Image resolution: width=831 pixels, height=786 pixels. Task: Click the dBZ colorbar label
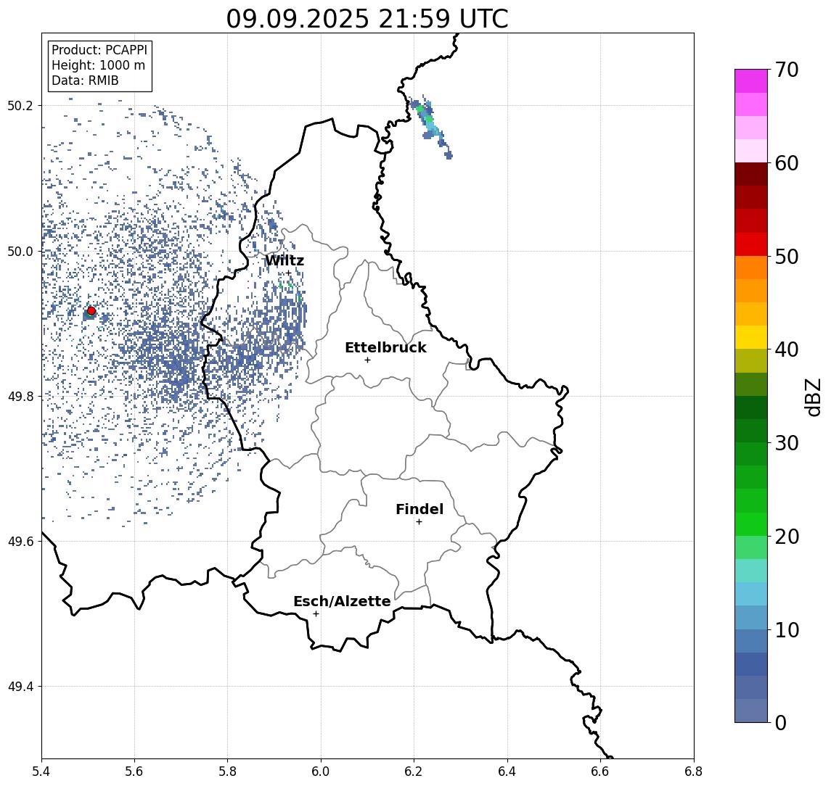click(812, 397)
